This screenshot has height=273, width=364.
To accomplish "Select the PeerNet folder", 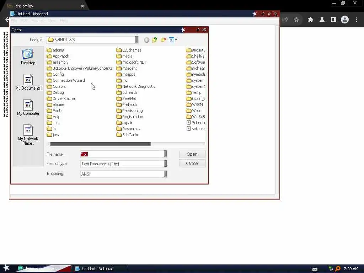I will pyautogui.click(x=127, y=98).
